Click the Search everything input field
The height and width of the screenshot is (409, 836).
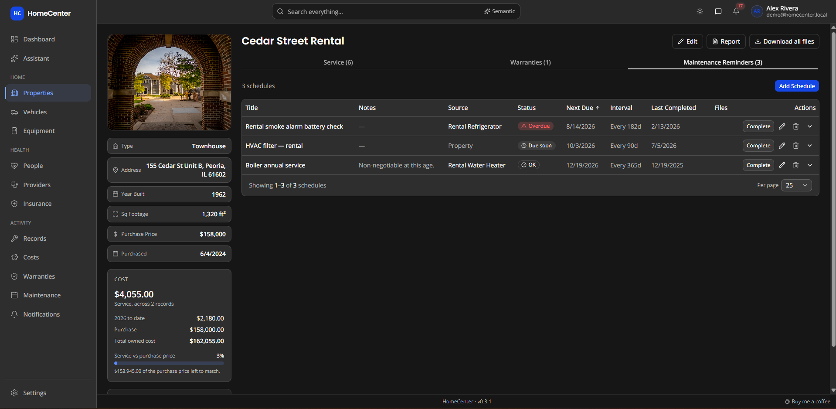click(396, 11)
